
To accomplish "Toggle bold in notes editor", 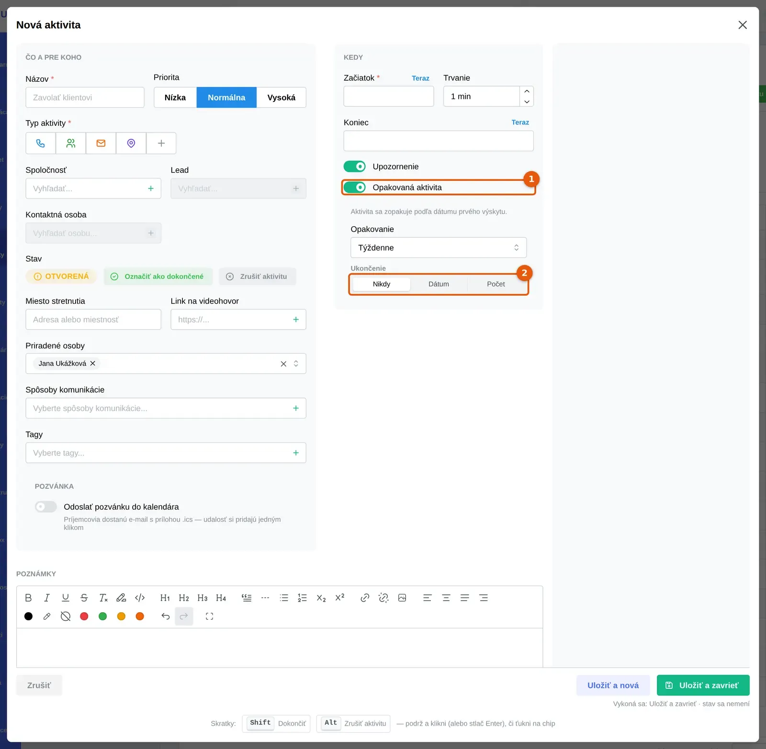I will point(28,598).
